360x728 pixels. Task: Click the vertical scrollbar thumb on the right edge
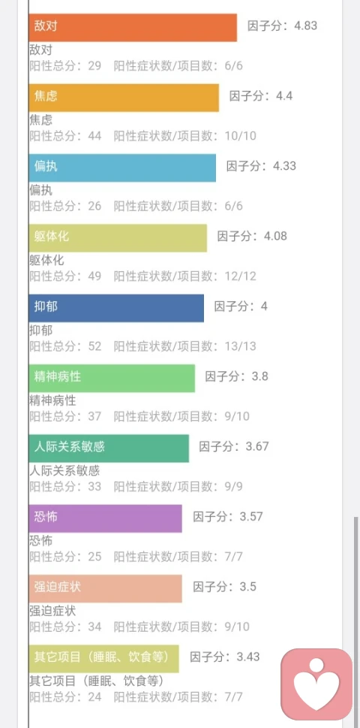[x=356, y=622]
